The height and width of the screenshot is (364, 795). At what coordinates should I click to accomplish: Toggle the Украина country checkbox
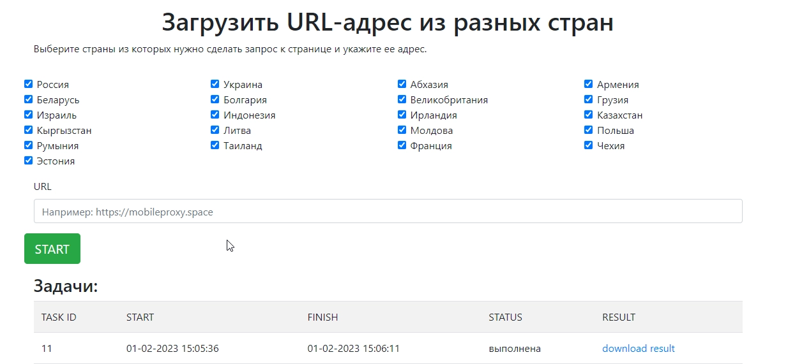tap(215, 84)
